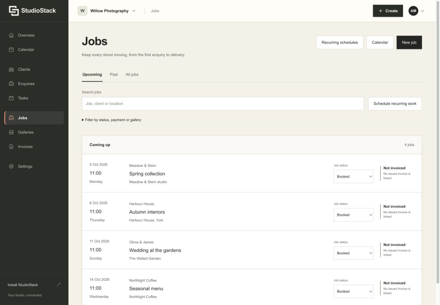
Task: Open Settings in the sidebar
Action: 34,166
